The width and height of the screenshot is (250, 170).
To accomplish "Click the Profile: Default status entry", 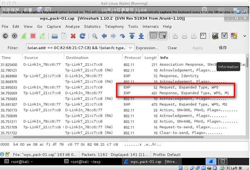I will click(167, 155).
